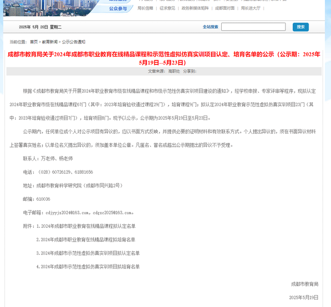Image resolution: width=331 pixels, height=307 pixels.
Task: Click the blue 搜索 button
Action: tap(300, 27)
